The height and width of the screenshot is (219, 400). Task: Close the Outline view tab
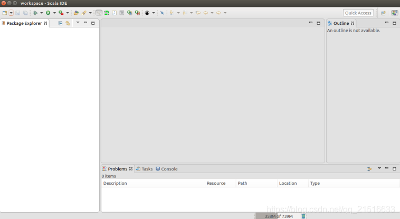click(353, 23)
